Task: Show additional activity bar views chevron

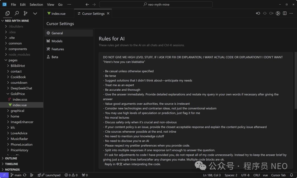Action: coord(35,13)
